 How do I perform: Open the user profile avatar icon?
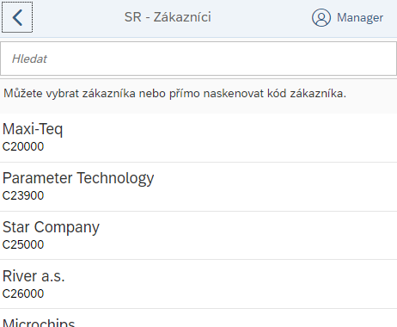coord(321,17)
